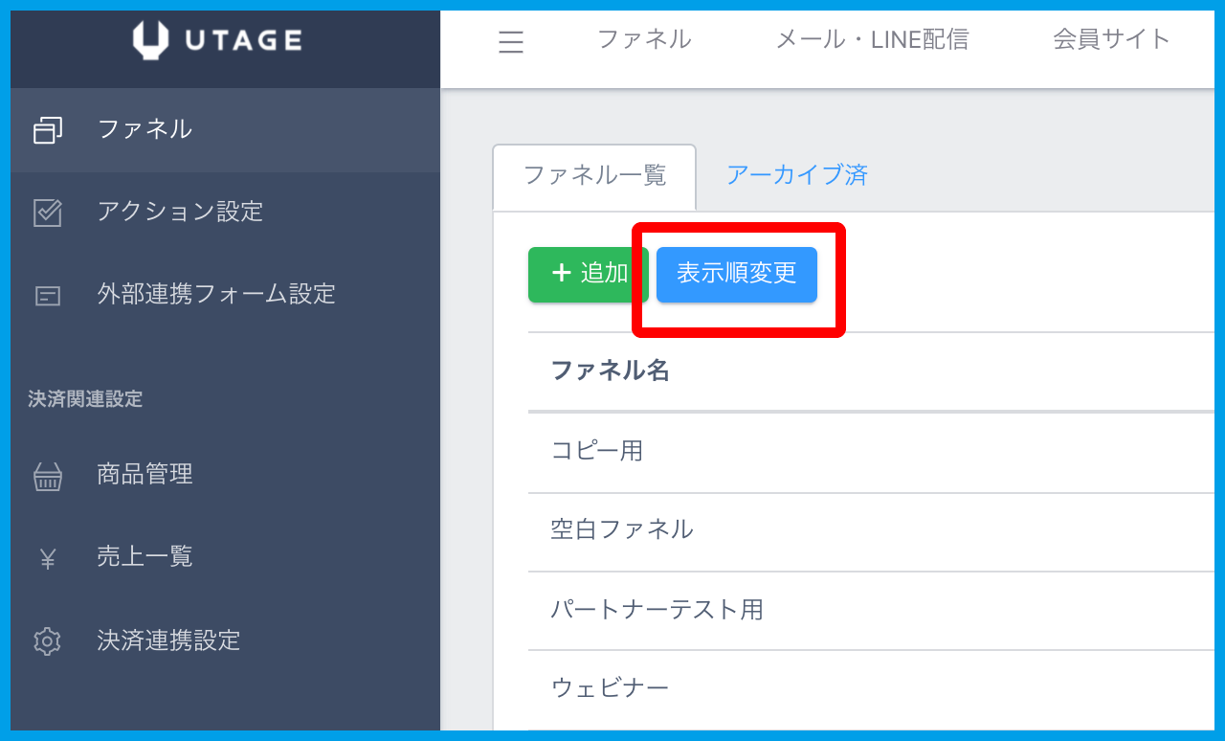Click the funnel icon in sidebar
Image resolution: width=1225 pixels, height=741 pixels.
point(47,130)
